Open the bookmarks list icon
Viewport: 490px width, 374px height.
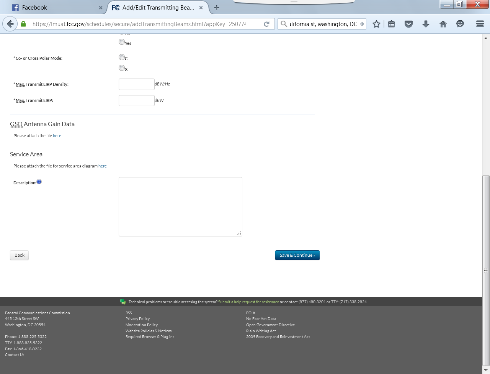point(391,24)
